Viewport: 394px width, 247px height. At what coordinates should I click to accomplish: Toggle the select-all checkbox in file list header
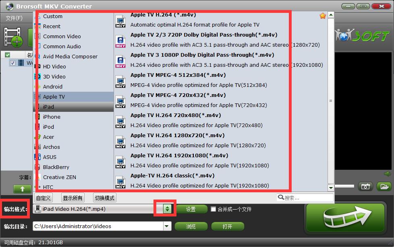pos(7,54)
